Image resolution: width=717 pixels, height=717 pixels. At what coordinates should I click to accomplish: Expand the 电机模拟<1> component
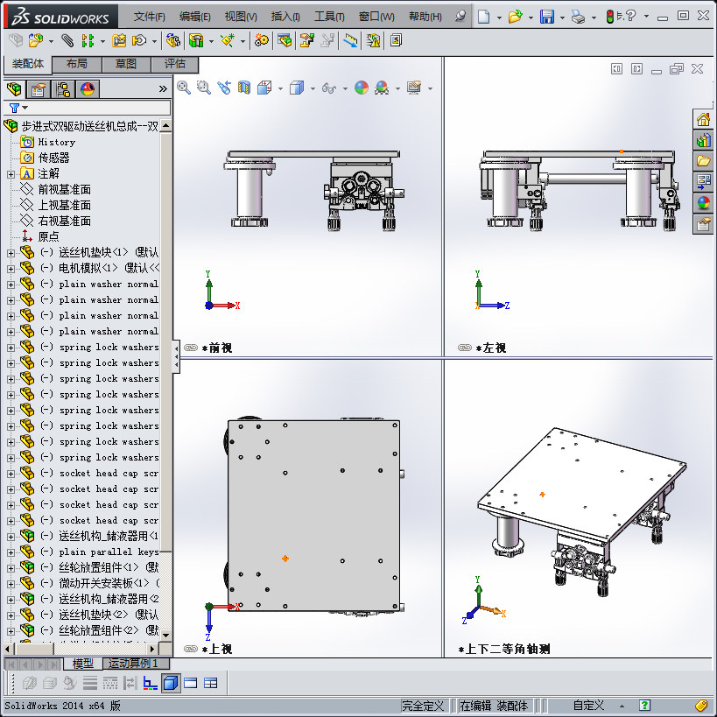tap(11, 269)
